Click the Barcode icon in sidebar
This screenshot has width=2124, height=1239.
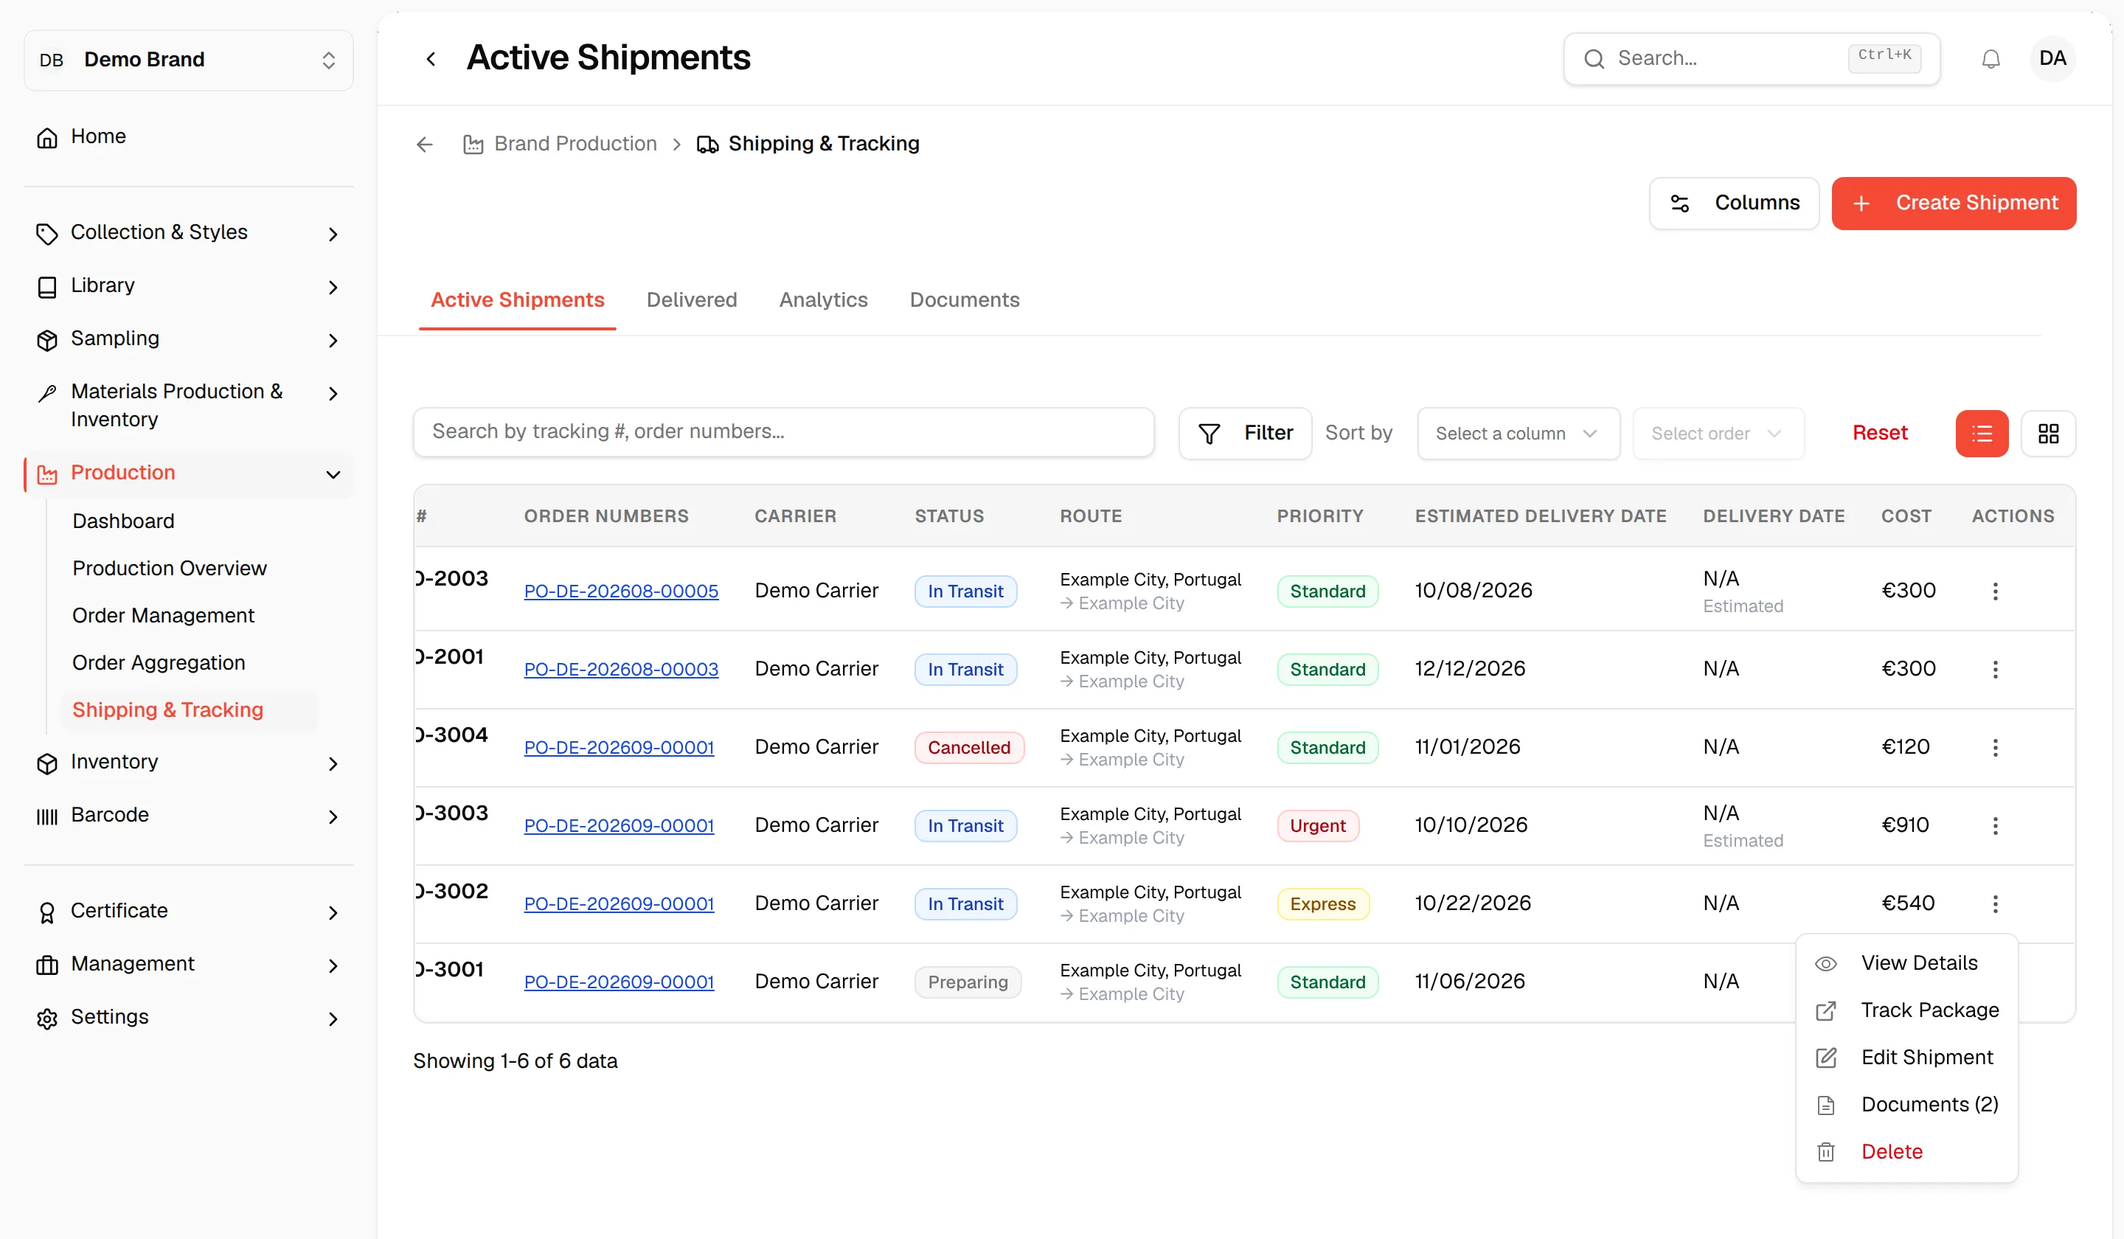click(x=47, y=816)
